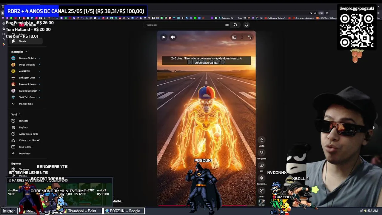Viewport: 382px width, 215px height.
Task: Open the Ordem cronológica bookmark
Action: point(303,18)
